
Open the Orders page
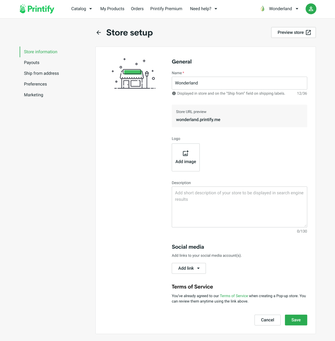click(x=137, y=9)
